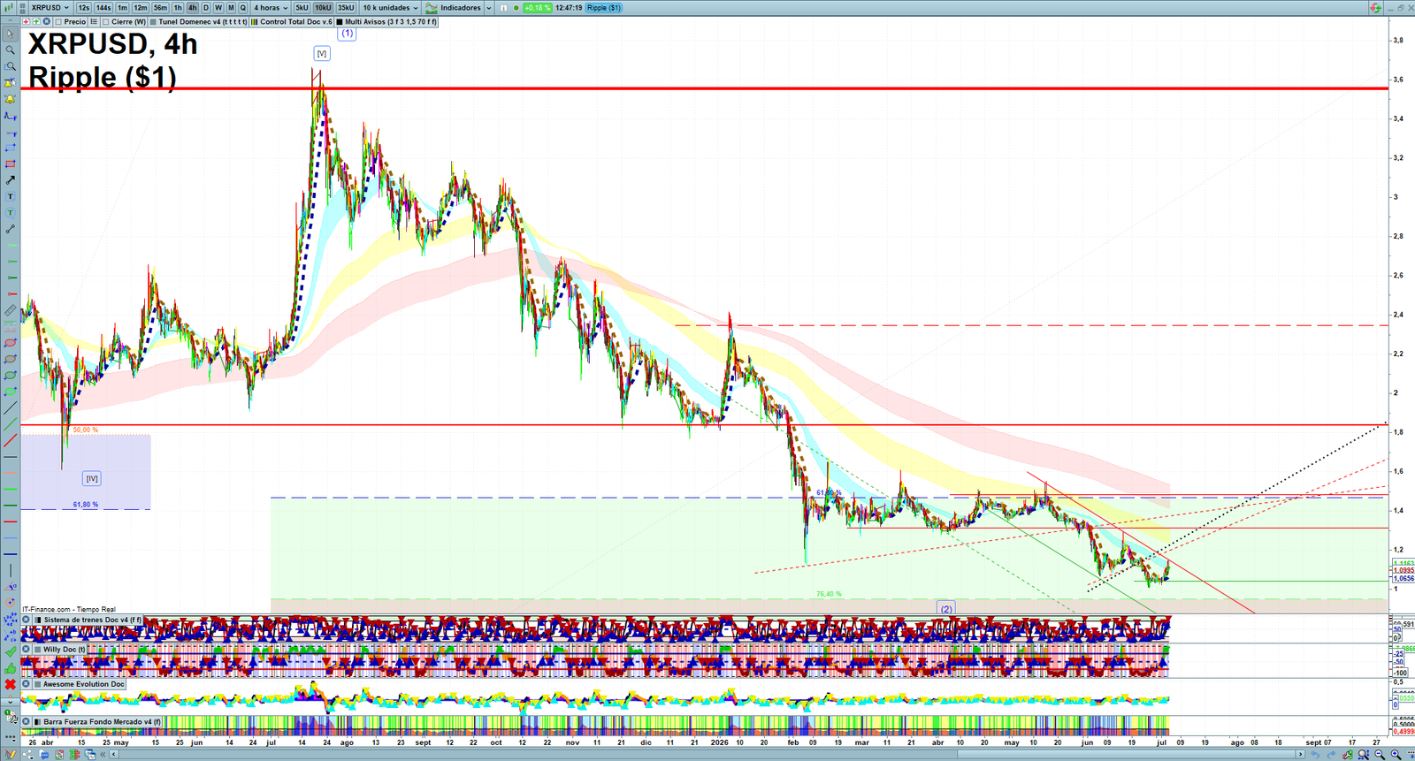Click the green plus add icon
1415x761 pixels.
36,21
